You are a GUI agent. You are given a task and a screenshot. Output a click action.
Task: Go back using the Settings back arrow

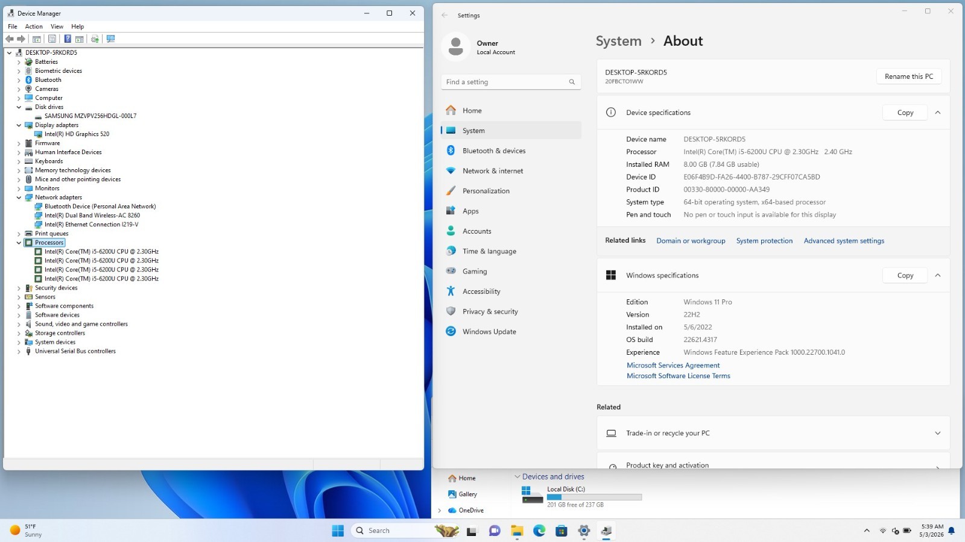tap(445, 16)
